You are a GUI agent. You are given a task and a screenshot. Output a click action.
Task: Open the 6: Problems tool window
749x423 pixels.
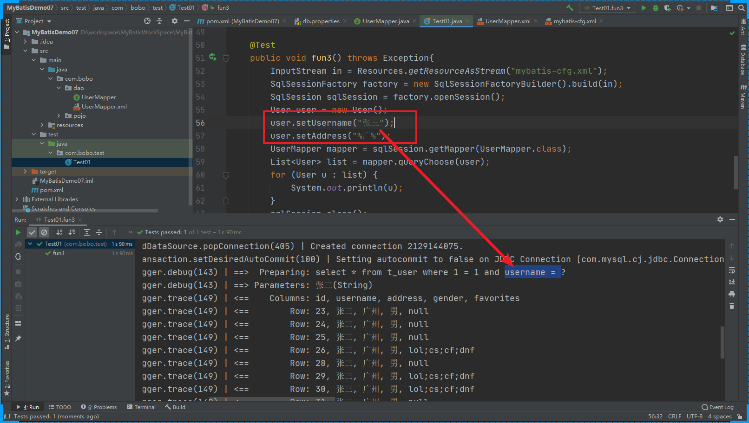99,407
